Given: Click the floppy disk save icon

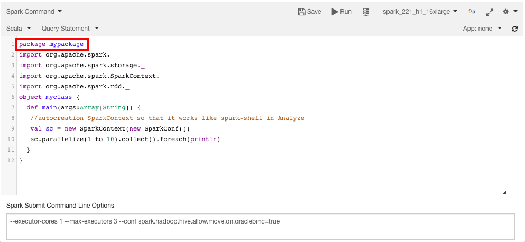Looking at the screenshot, I should coord(301,12).
